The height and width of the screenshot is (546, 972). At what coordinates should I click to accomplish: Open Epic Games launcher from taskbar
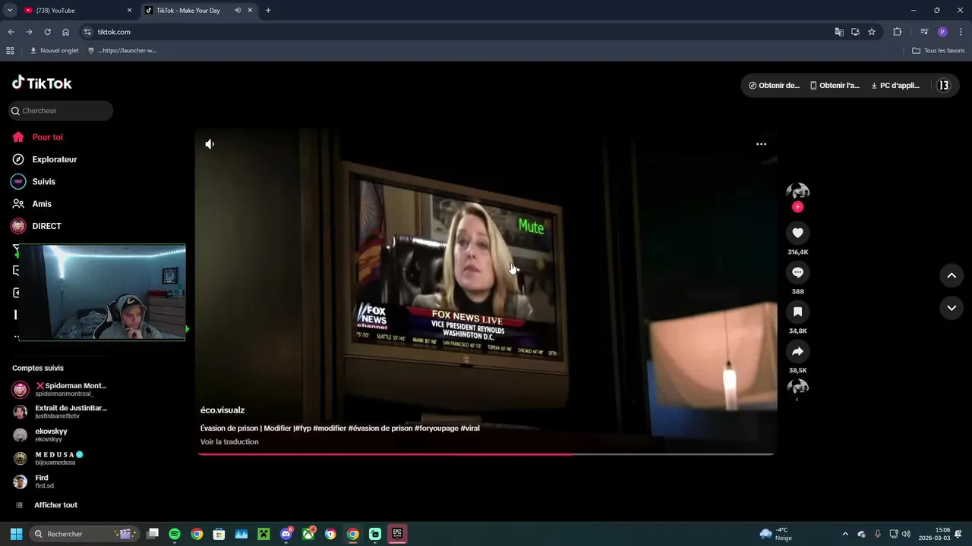point(397,534)
